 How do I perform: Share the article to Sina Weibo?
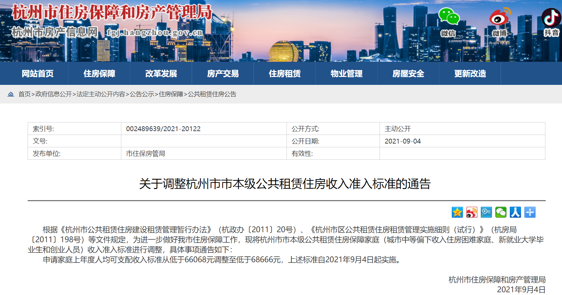471,212
